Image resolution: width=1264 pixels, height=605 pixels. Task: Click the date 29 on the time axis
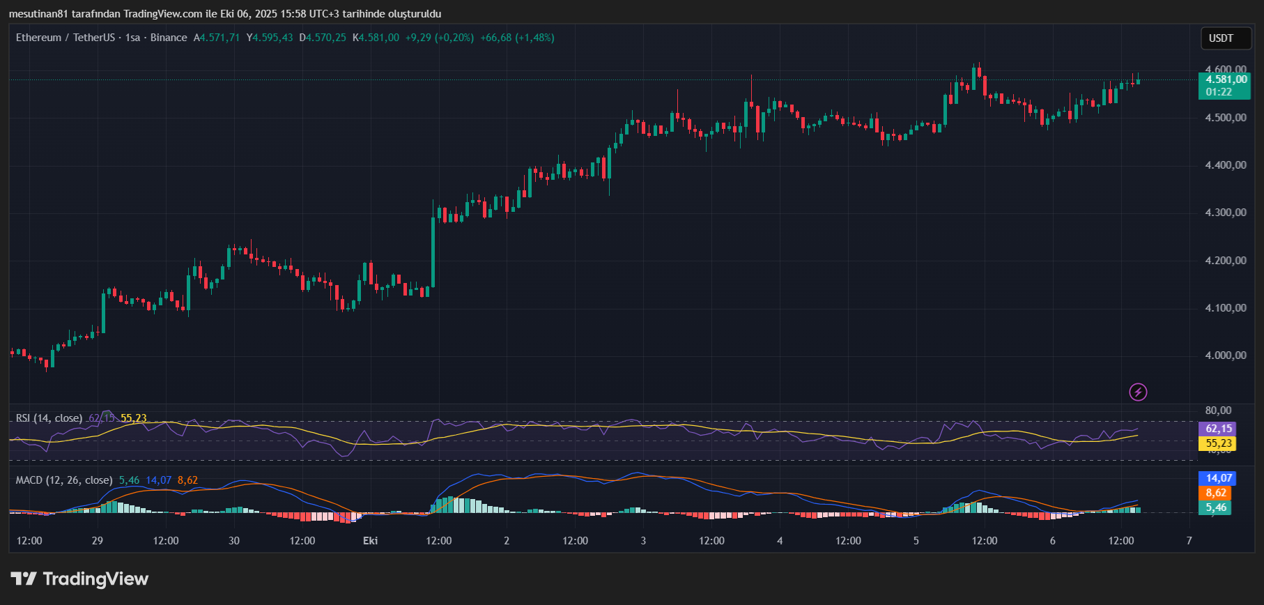pyautogui.click(x=98, y=541)
